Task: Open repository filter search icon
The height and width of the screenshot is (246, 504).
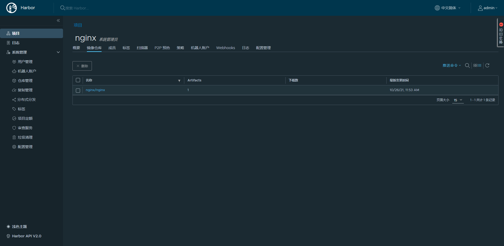Action: tap(467, 65)
